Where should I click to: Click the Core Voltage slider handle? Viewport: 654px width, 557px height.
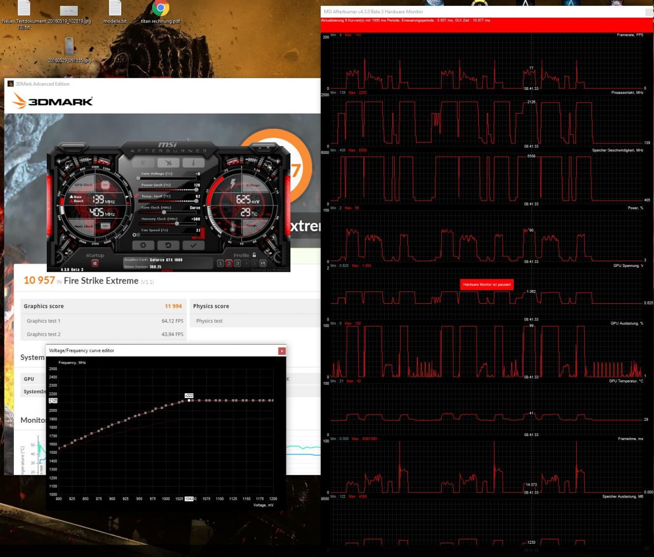[x=138, y=178]
